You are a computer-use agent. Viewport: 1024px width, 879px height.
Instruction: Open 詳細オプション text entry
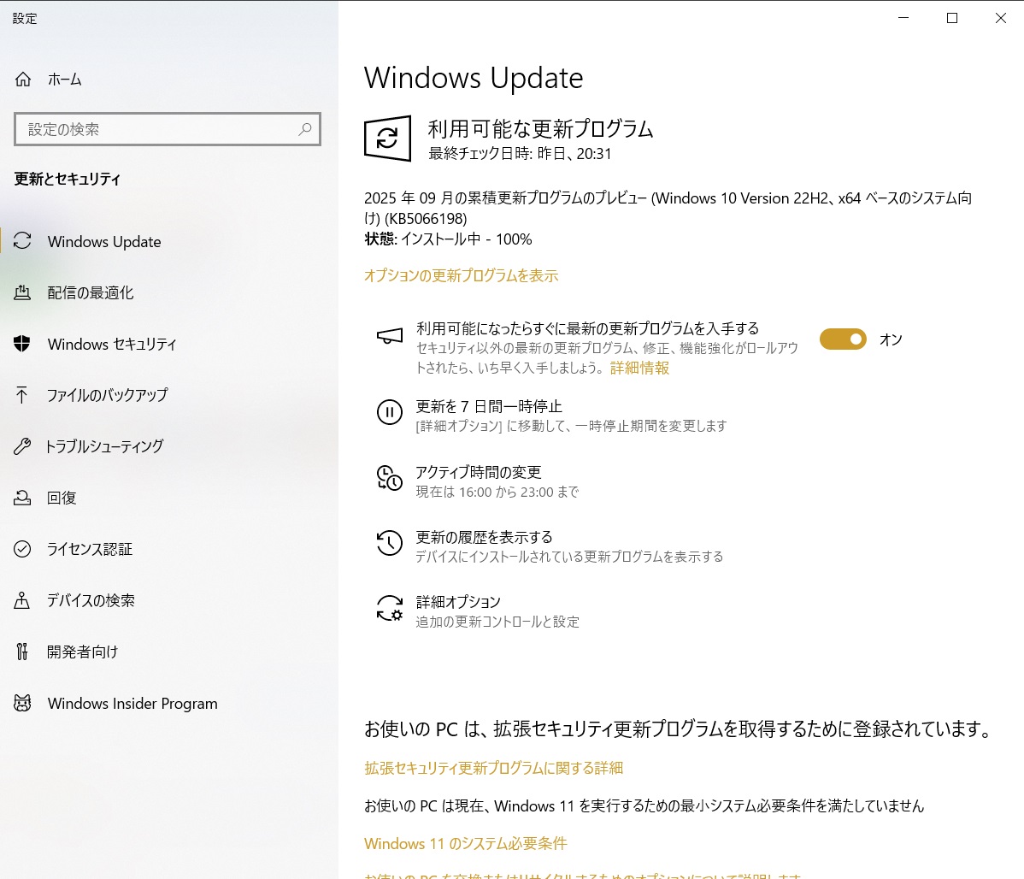pos(458,602)
